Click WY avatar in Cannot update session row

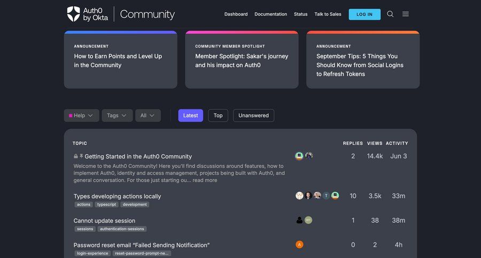[308, 220]
